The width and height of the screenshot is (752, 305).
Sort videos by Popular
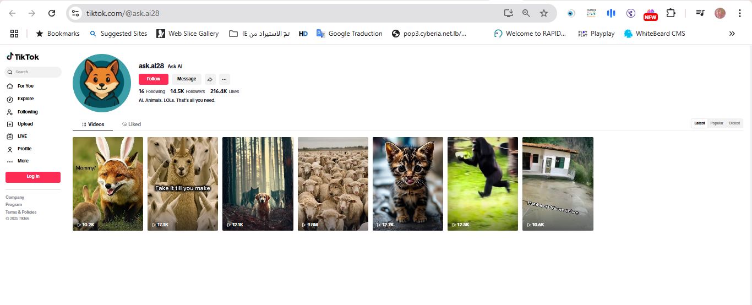click(x=716, y=123)
